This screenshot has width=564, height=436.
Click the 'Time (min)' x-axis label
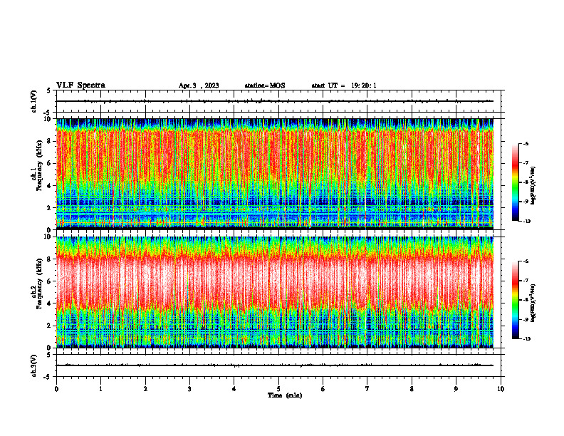(x=285, y=395)
